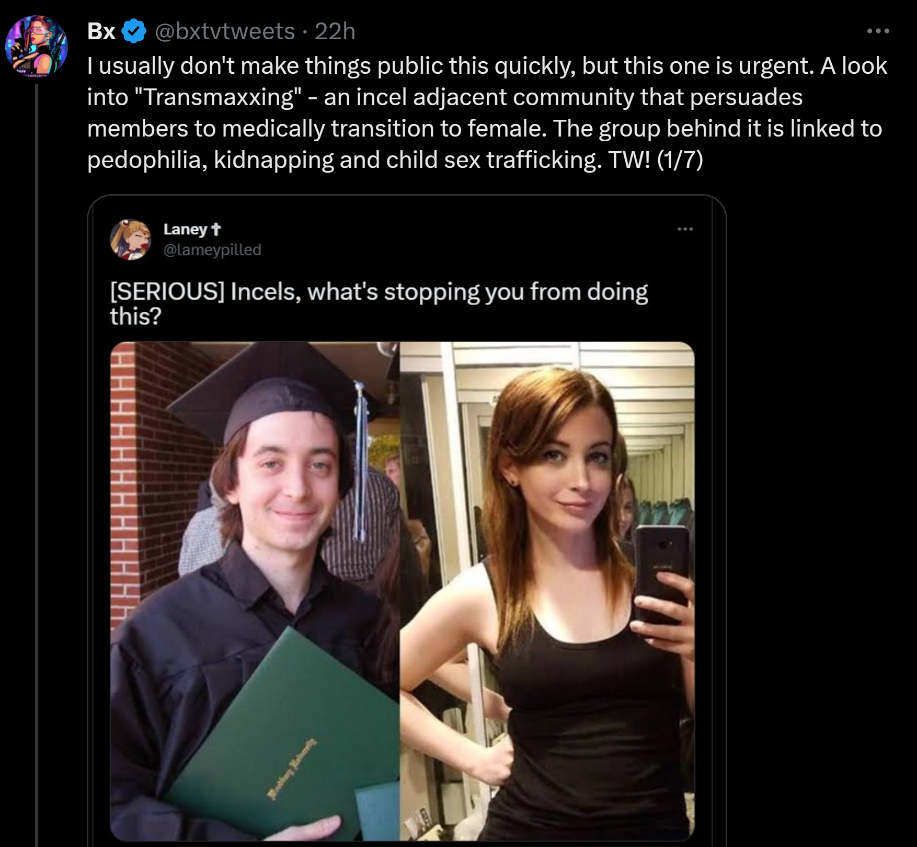View the mirror selfie photo on the right
The height and width of the screenshot is (847, 917).
[x=547, y=591]
